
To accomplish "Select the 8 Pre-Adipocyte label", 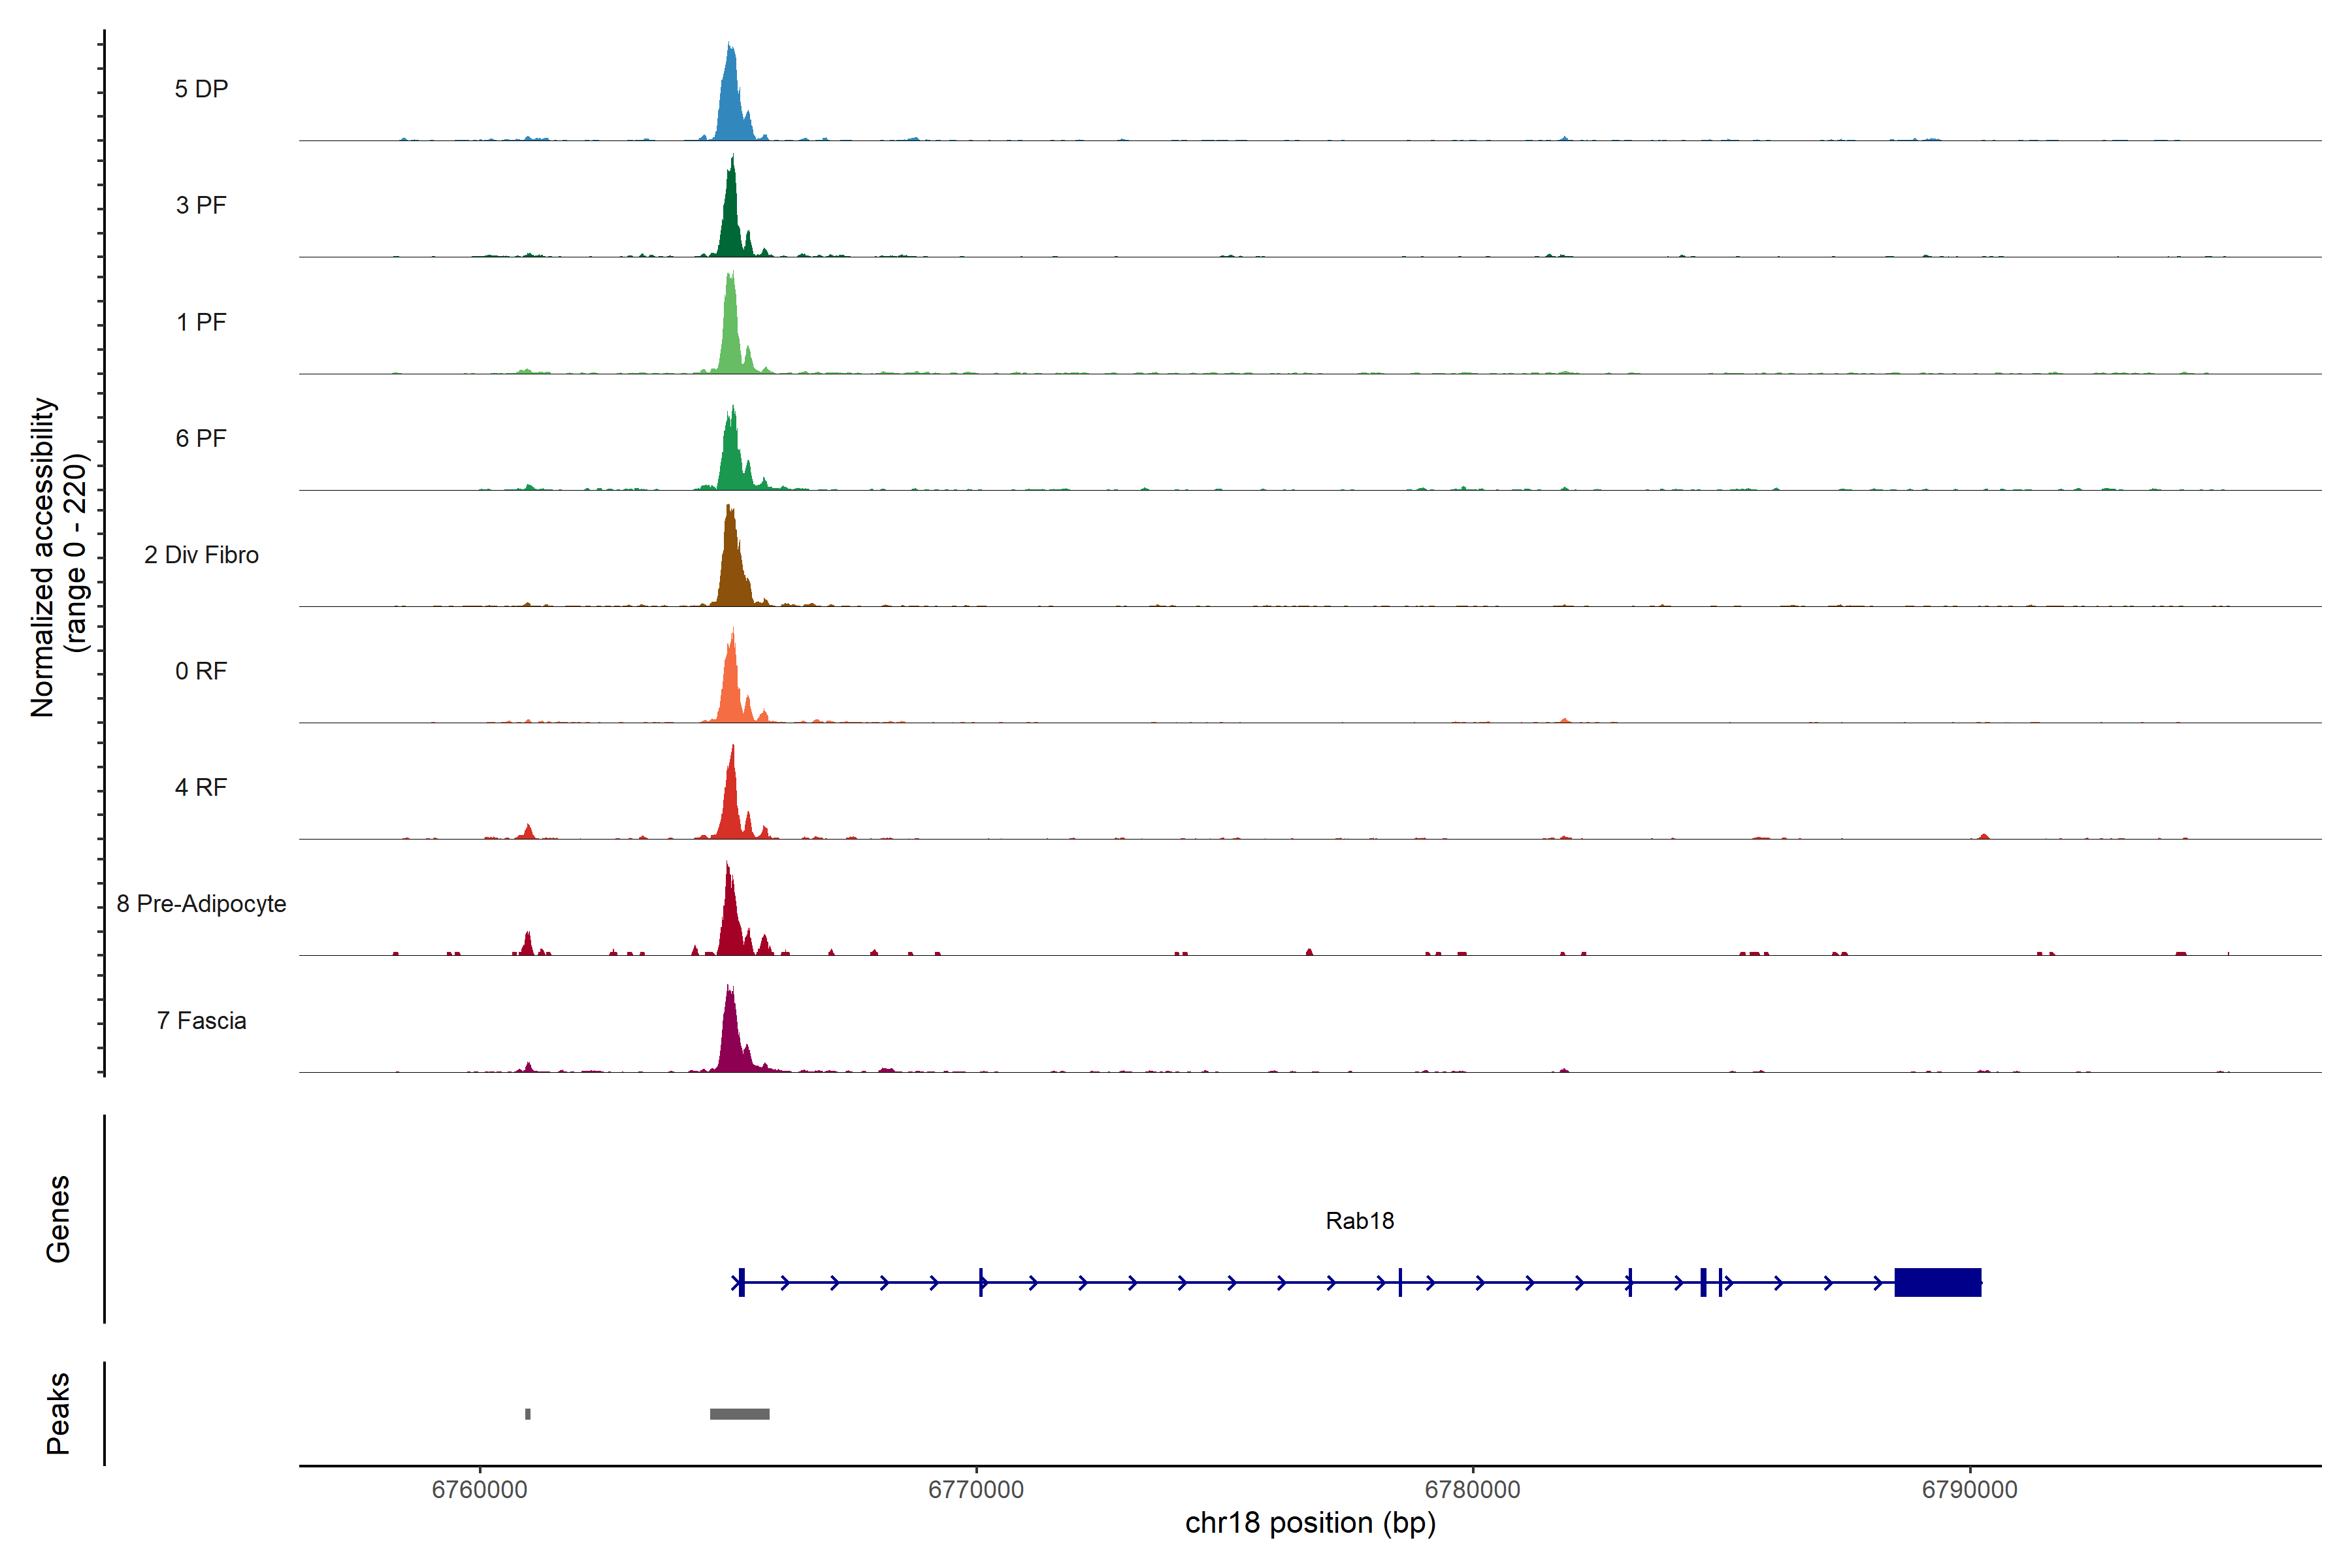I will click(201, 904).
